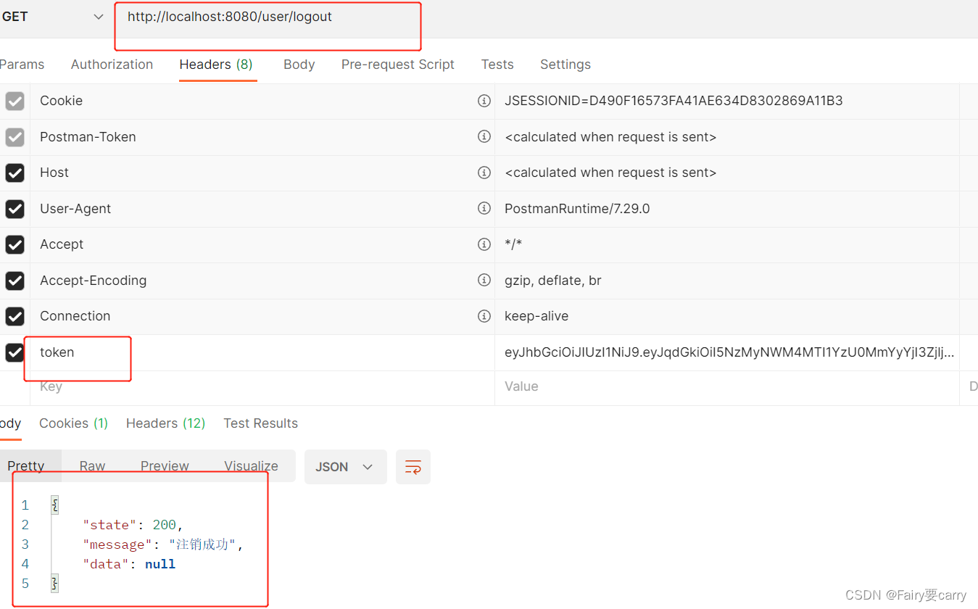The width and height of the screenshot is (978, 609).
Task: Click the info icon beside the token header
Action: click(484, 352)
